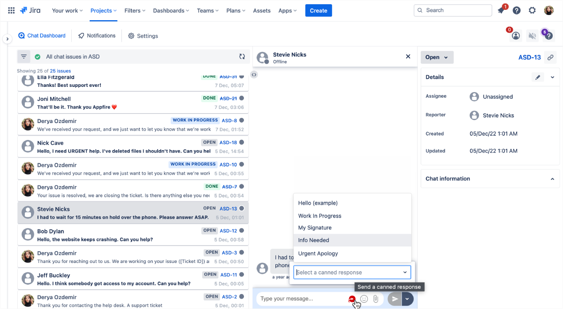Open the chat help icon with purple badge
563x309 pixels.
pyautogui.click(x=548, y=36)
